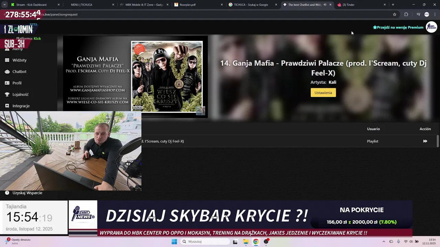
Task: Open Task View in the taskbar
Action: (235, 242)
